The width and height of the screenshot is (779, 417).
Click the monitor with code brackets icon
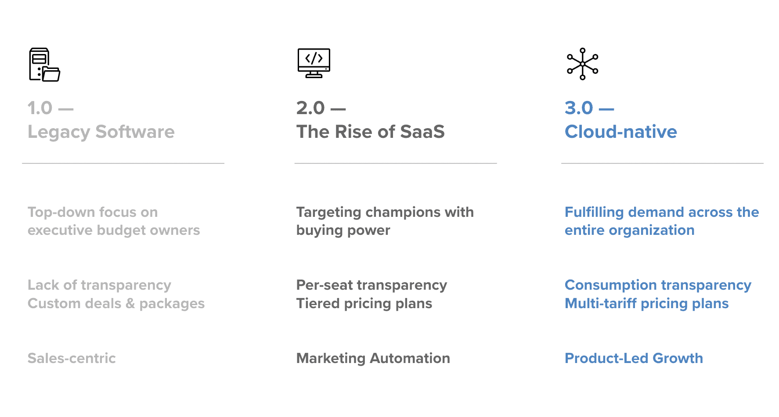(x=314, y=63)
